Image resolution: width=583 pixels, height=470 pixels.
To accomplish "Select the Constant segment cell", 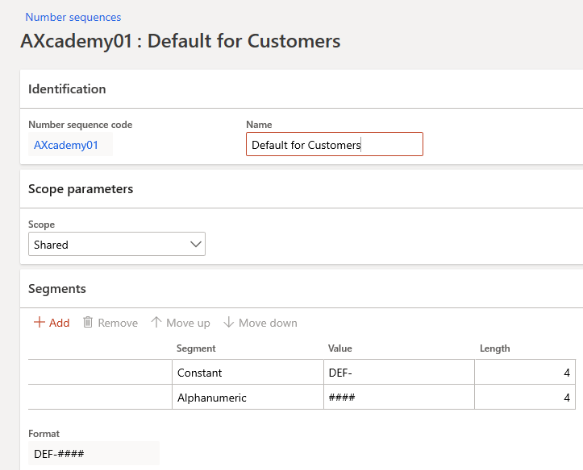I will point(248,372).
